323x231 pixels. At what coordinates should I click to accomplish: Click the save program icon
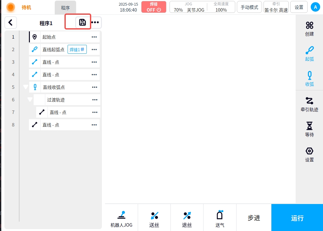click(x=82, y=22)
